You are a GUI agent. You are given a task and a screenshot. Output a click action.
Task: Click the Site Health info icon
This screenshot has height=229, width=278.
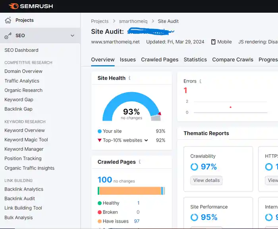pos(129,78)
